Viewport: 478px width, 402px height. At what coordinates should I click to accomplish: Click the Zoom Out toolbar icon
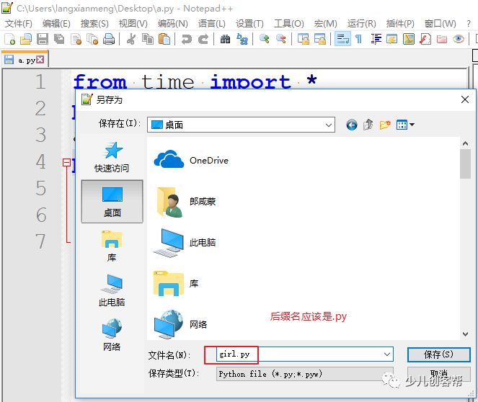click(x=280, y=39)
